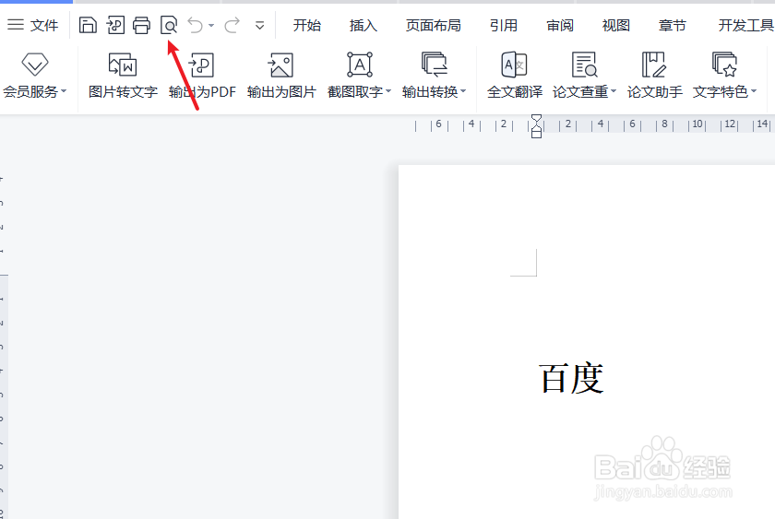The width and height of the screenshot is (775, 519).
Task: Click the 论文查重 icon
Action: click(584, 65)
